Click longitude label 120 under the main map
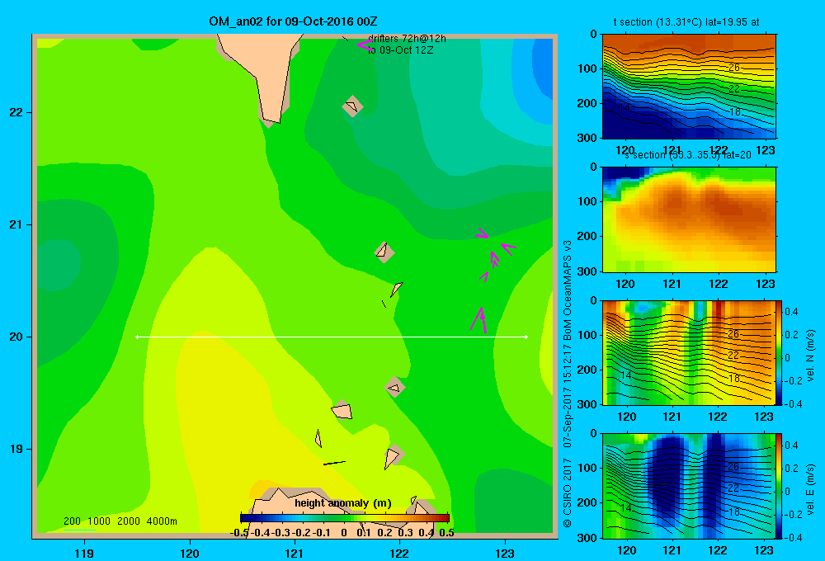Image resolution: width=825 pixels, height=561 pixels. tap(190, 553)
